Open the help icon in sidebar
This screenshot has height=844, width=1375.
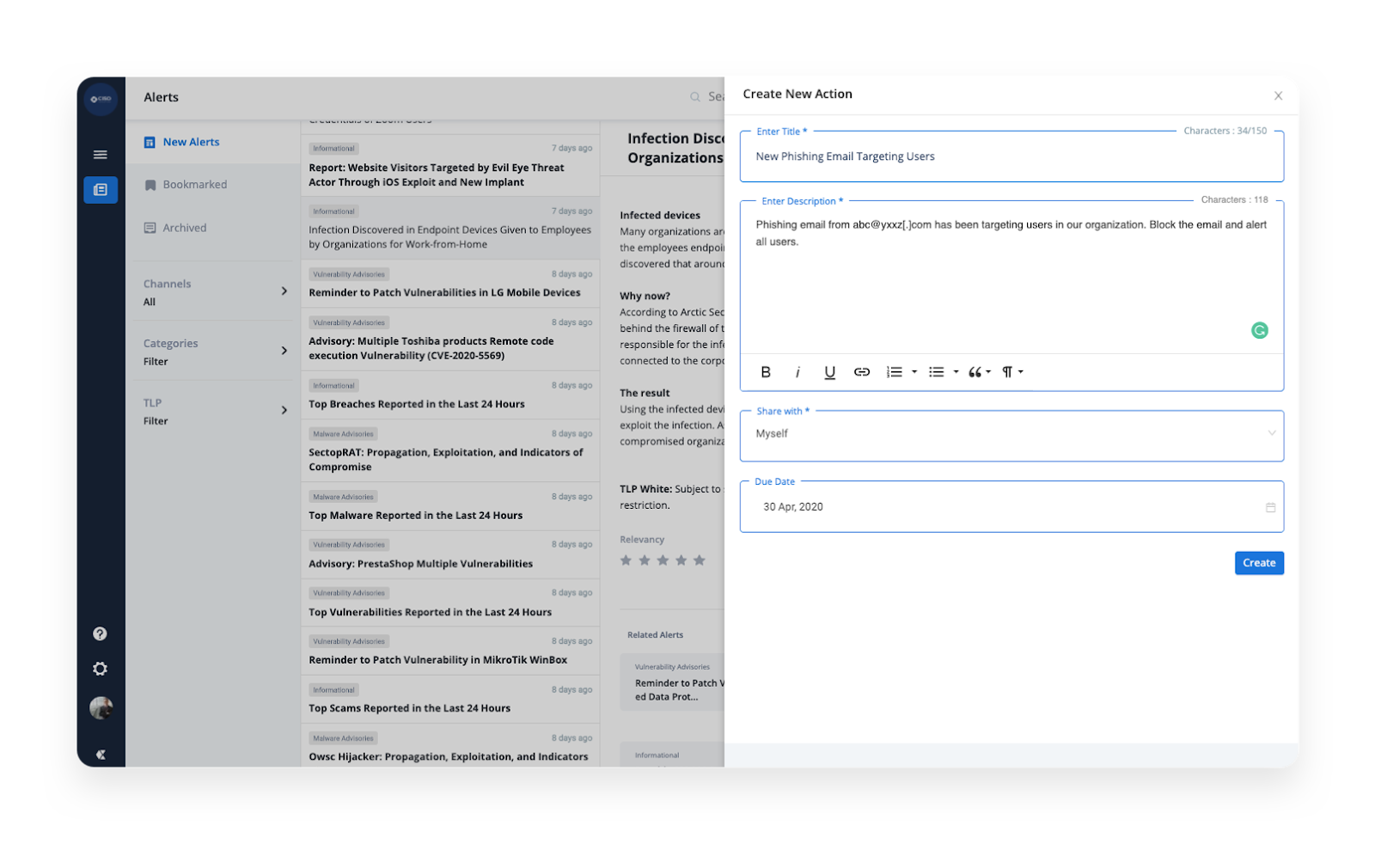pyautogui.click(x=100, y=633)
